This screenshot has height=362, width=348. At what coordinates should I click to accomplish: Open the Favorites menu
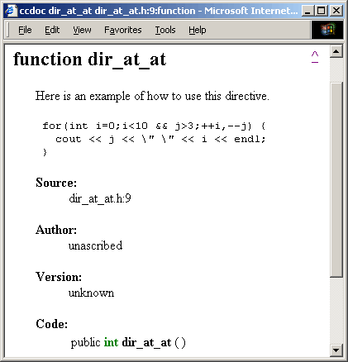123,30
